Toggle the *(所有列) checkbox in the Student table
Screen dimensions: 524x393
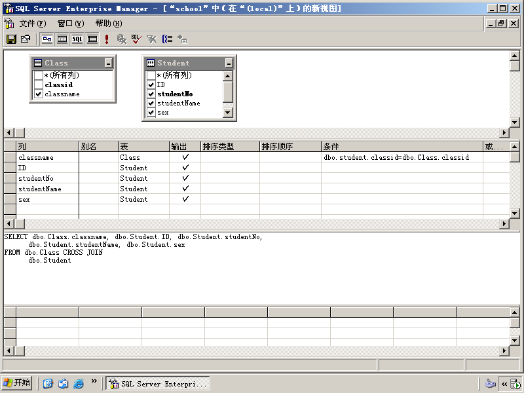pos(151,75)
